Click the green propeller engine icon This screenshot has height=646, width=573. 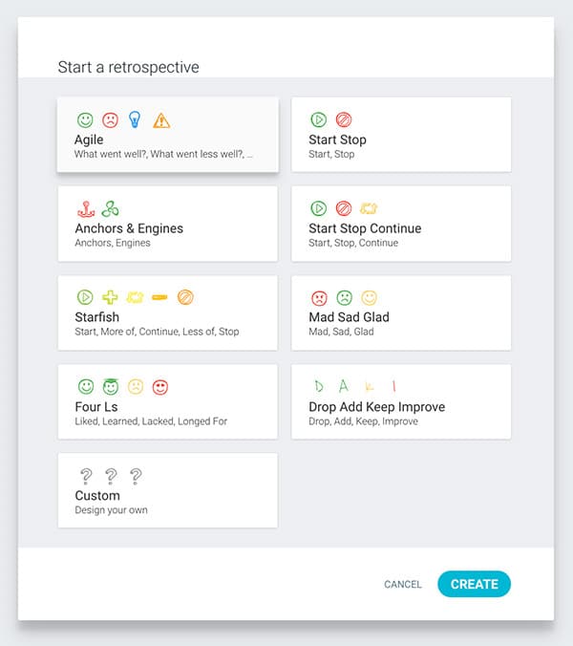(111, 209)
